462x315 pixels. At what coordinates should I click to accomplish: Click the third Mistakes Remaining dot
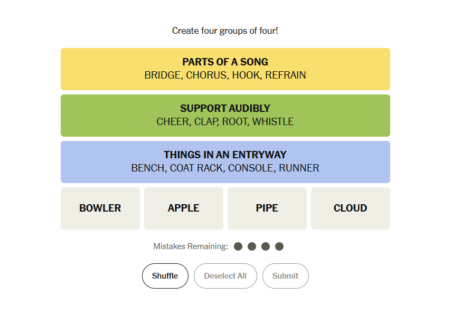click(x=266, y=246)
